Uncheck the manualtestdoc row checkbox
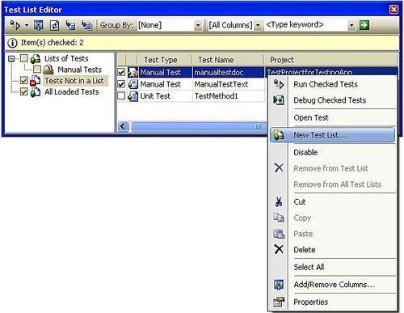This screenshot has width=404, height=313. (121, 72)
